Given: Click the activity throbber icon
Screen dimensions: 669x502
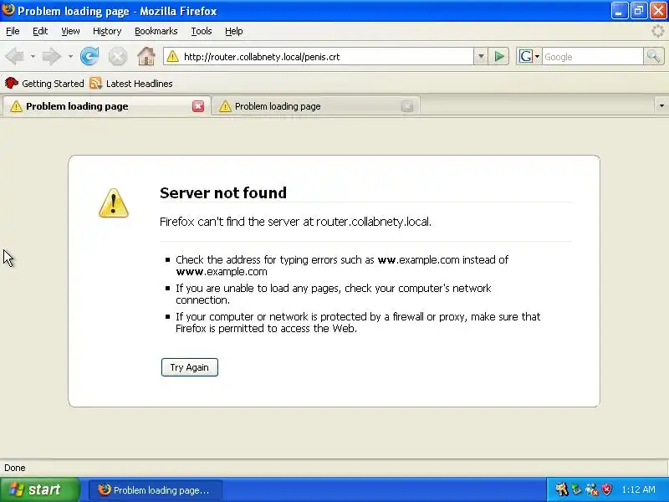Looking at the screenshot, I should [658, 31].
